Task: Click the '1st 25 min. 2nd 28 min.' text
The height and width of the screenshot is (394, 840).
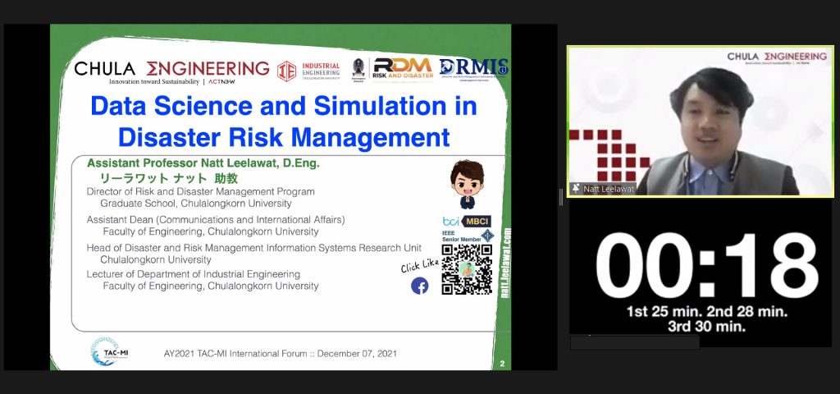Action: coord(706,311)
